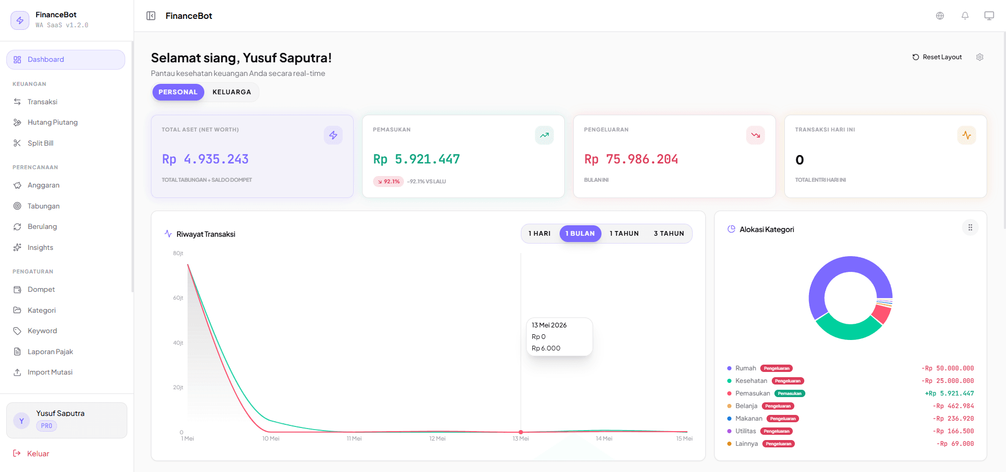Click the Insights sparkle icon
The height and width of the screenshot is (472, 1006).
pyautogui.click(x=17, y=247)
